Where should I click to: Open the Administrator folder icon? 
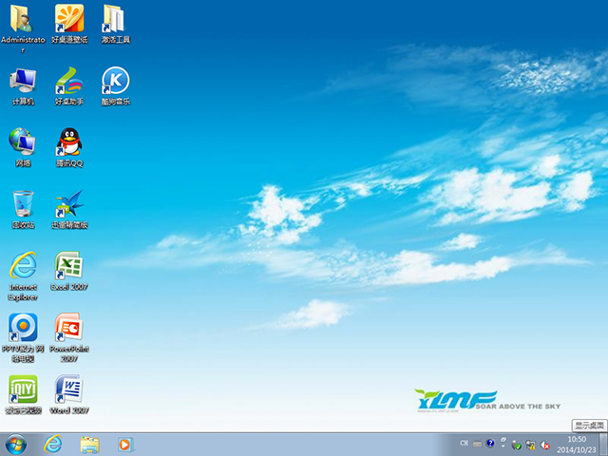(x=21, y=19)
